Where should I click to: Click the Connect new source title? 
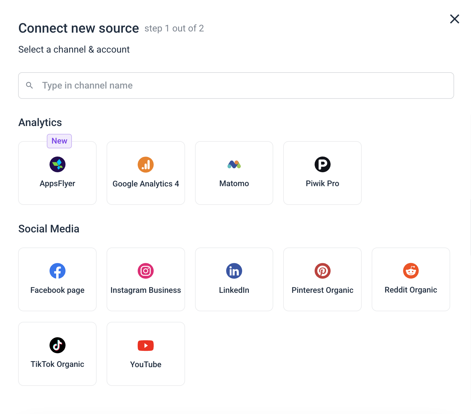point(78,28)
